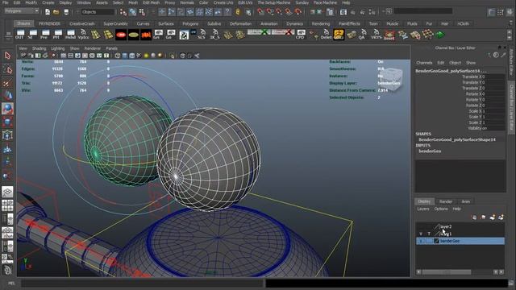Click the OUT shelf button
516x290 pixels.
pyautogui.click(x=19, y=34)
